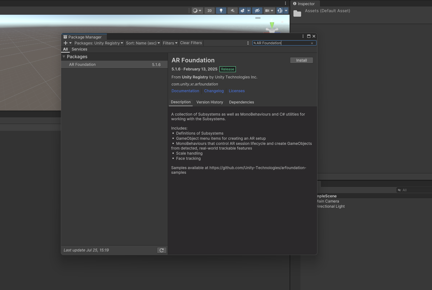Open the scene camera settings icon

click(x=267, y=11)
